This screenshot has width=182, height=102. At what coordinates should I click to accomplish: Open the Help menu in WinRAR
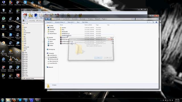[x=49, y=12]
